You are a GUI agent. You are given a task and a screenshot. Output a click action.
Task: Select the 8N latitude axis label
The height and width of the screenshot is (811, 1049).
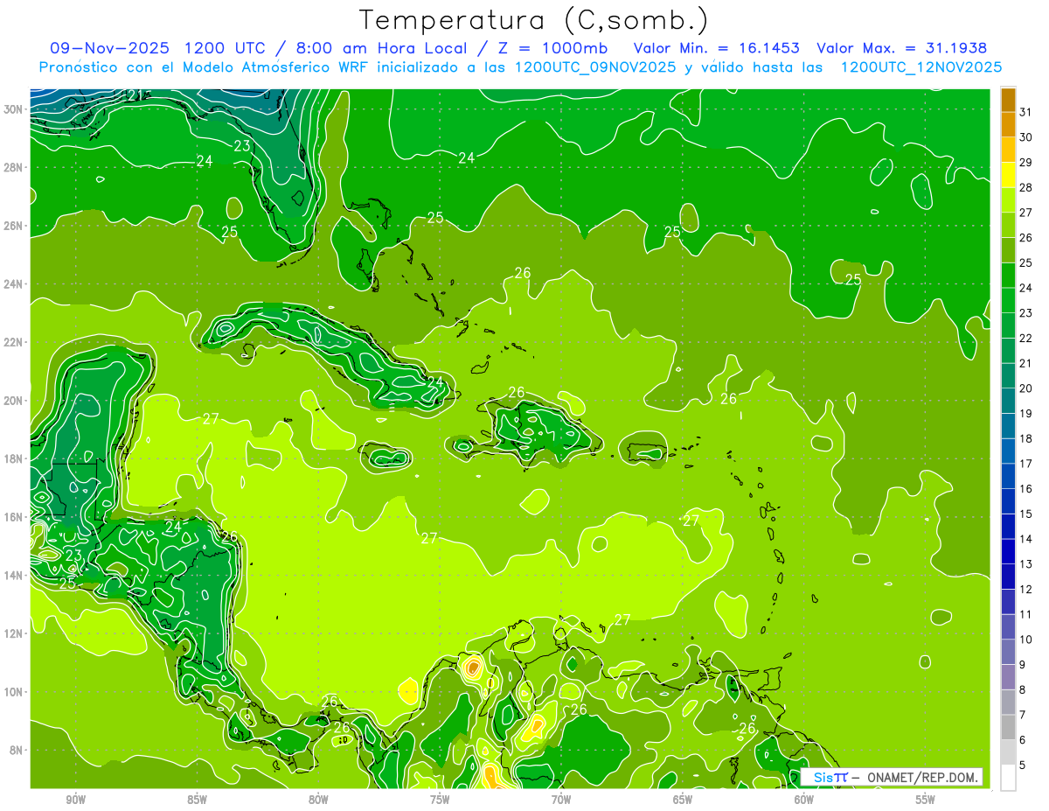tap(16, 751)
